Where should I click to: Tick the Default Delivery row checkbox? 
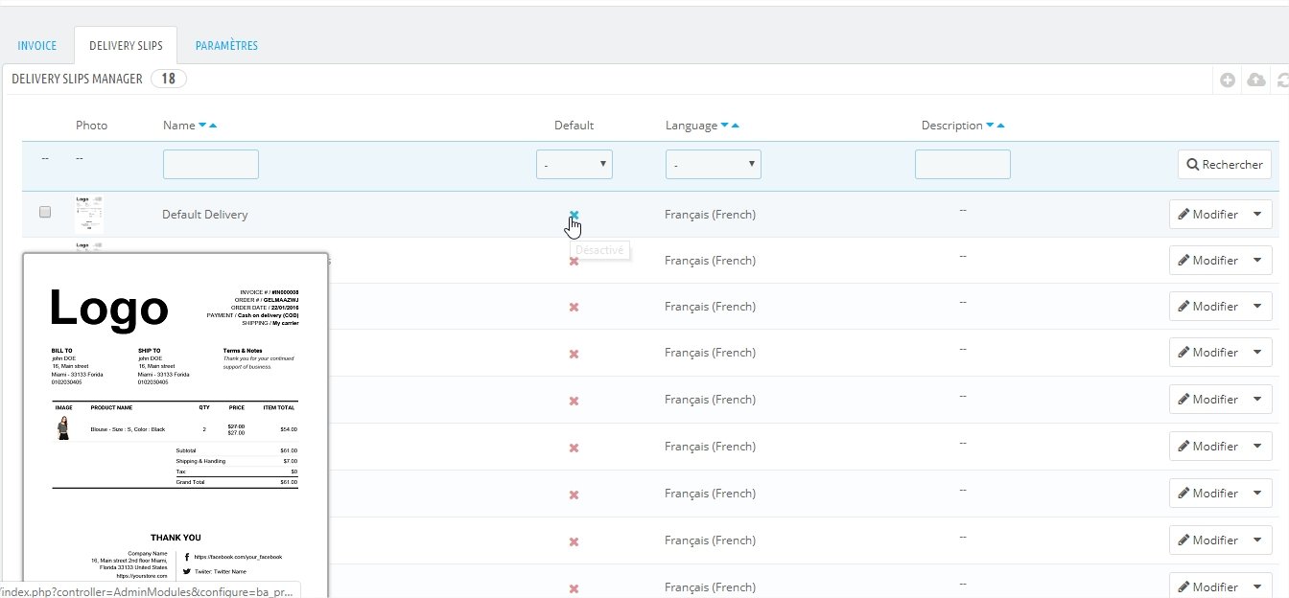pyautogui.click(x=45, y=213)
